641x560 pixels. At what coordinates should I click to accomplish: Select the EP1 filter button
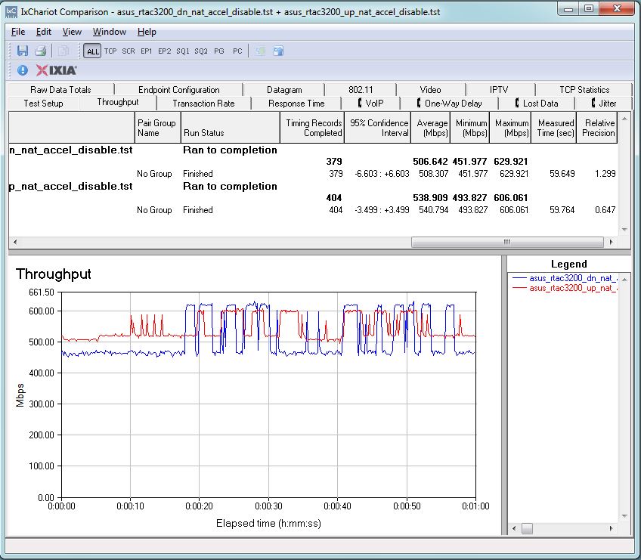pyautogui.click(x=147, y=51)
